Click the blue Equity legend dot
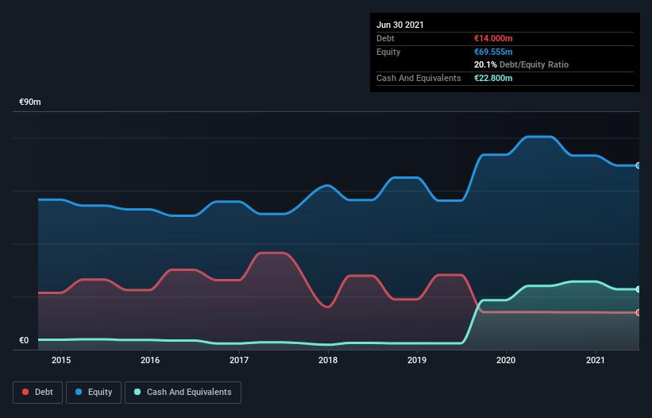This screenshot has width=652, height=418. pos(79,392)
